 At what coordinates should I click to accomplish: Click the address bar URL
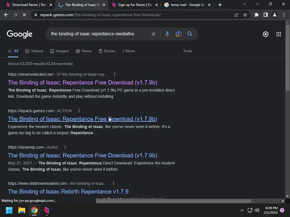101,15
